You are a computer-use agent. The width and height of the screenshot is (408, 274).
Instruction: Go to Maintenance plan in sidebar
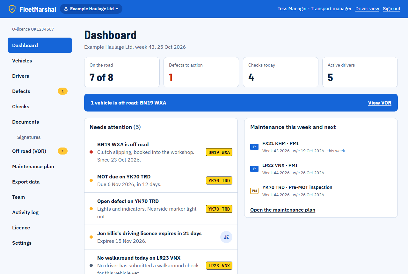[x=40, y=166]
